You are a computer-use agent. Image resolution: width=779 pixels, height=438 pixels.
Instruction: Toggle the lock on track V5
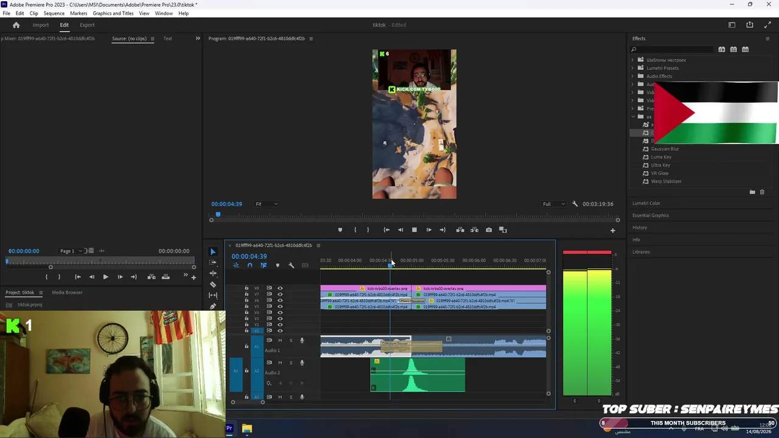(246, 307)
